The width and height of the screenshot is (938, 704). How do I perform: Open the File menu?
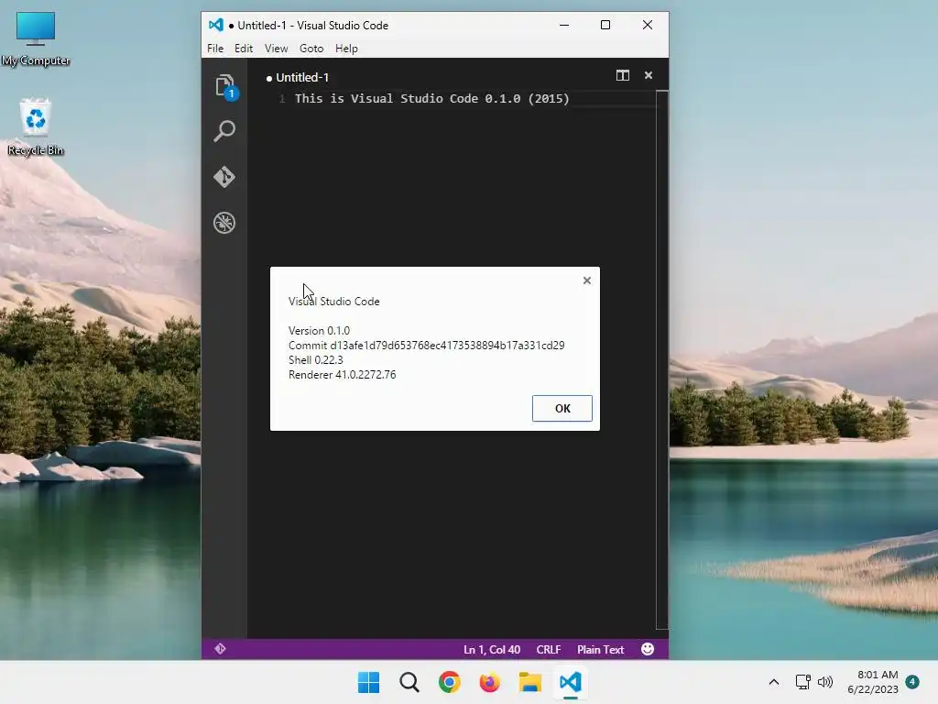[x=215, y=49]
